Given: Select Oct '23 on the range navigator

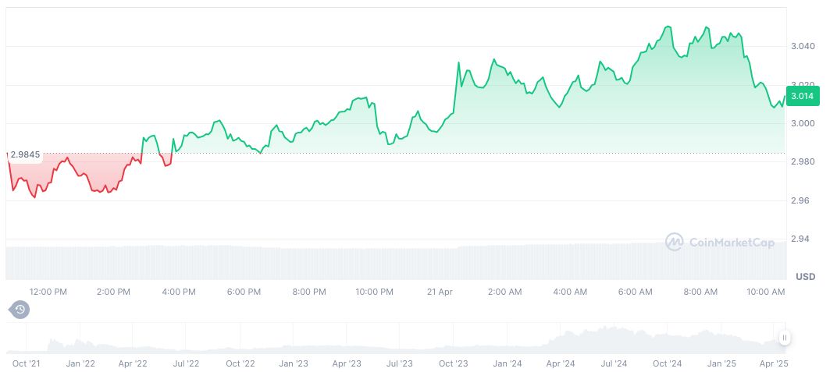Looking at the screenshot, I should coord(453,363).
